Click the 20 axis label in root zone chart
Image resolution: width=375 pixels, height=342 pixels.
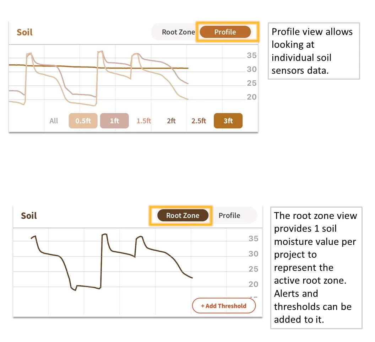click(254, 284)
